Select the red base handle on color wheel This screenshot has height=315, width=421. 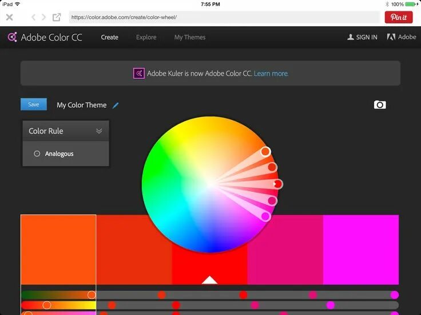[x=278, y=184]
